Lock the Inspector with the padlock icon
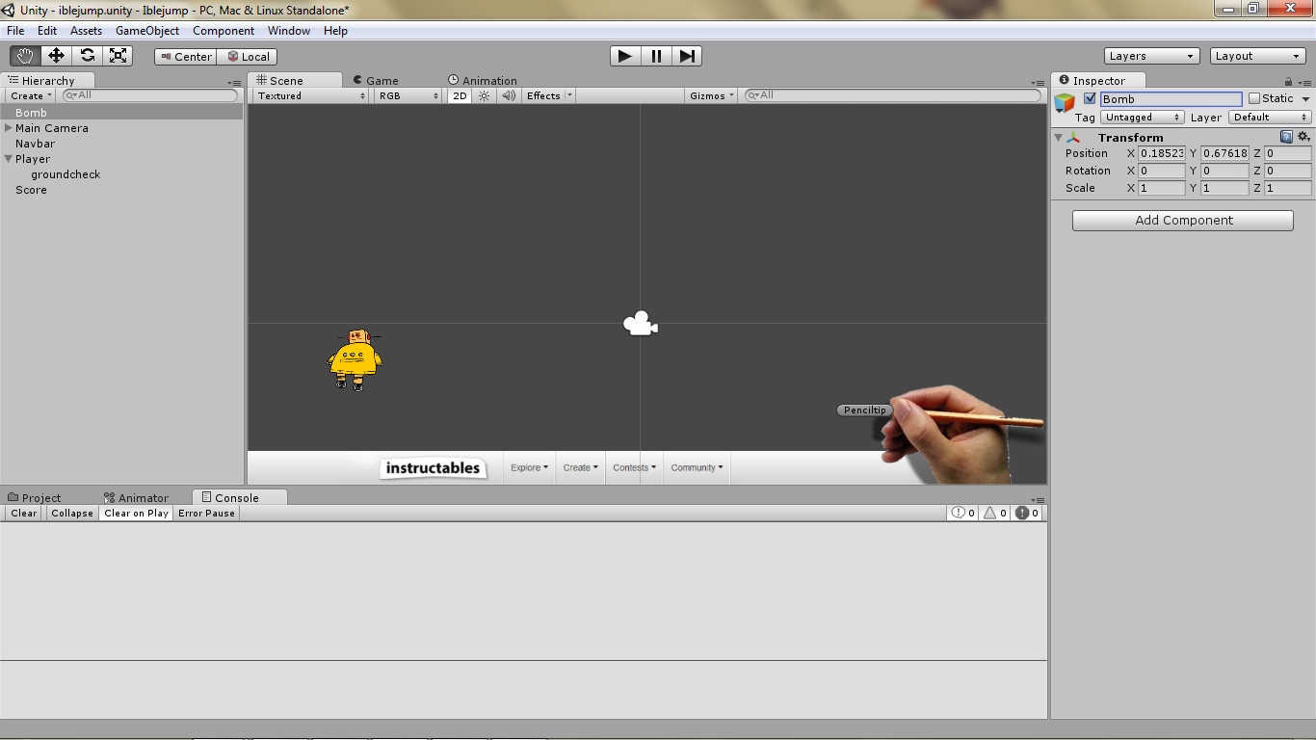This screenshot has width=1316, height=740. [1289, 82]
